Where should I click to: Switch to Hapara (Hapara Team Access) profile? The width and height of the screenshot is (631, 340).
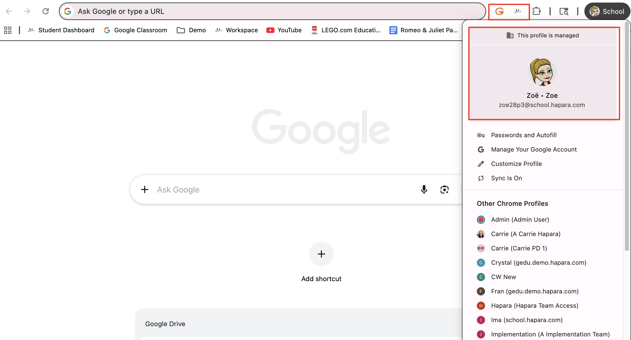pos(543,306)
